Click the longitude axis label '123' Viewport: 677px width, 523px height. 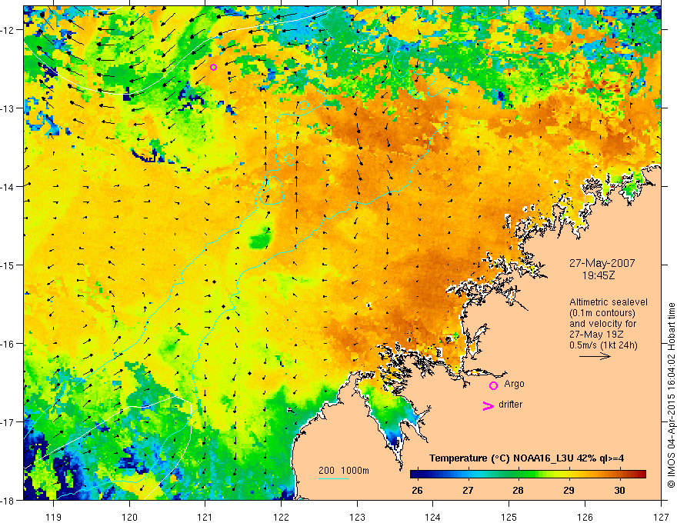(357, 517)
